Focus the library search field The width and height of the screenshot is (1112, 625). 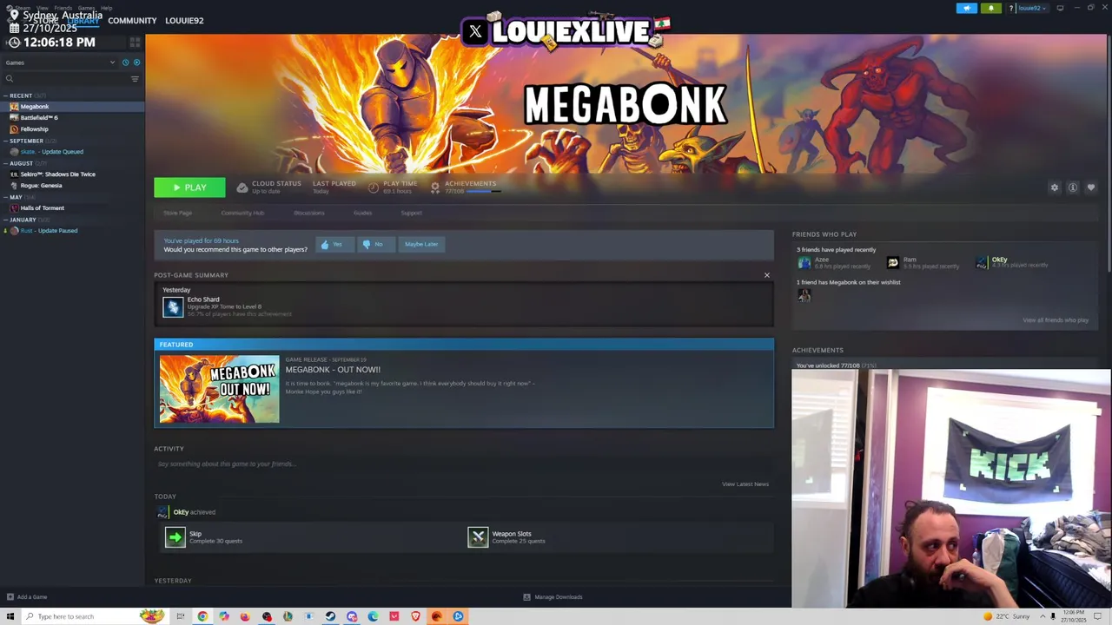pos(66,79)
